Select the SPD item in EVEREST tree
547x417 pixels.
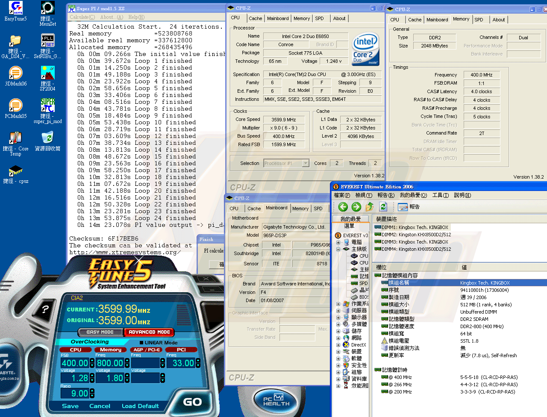tap(359, 283)
